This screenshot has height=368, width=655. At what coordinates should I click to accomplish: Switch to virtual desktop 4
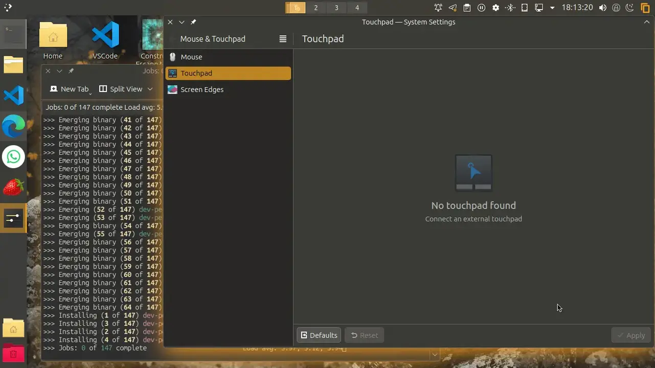[357, 8]
